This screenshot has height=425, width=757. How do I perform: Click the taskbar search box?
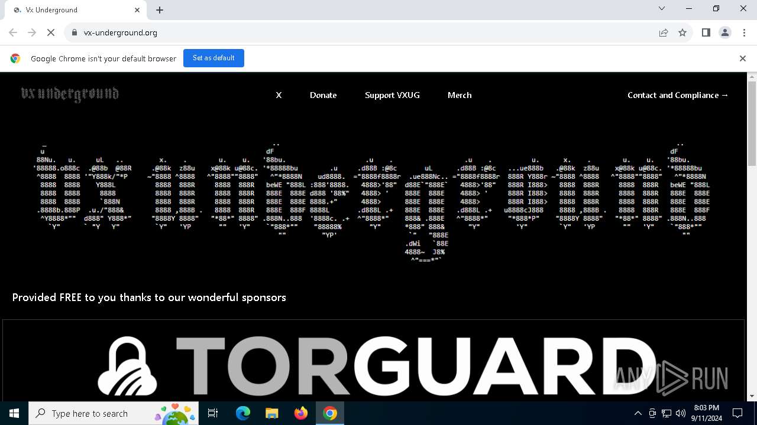point(114,413)
